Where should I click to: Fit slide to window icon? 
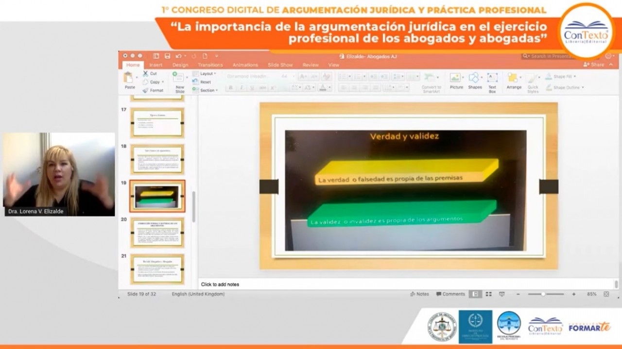[606, 294]
